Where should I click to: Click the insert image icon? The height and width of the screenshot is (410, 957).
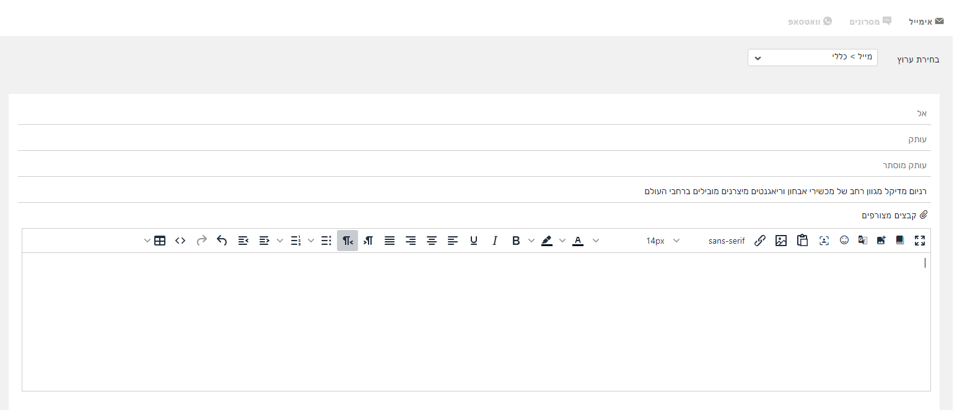click(x=781, y=241)
